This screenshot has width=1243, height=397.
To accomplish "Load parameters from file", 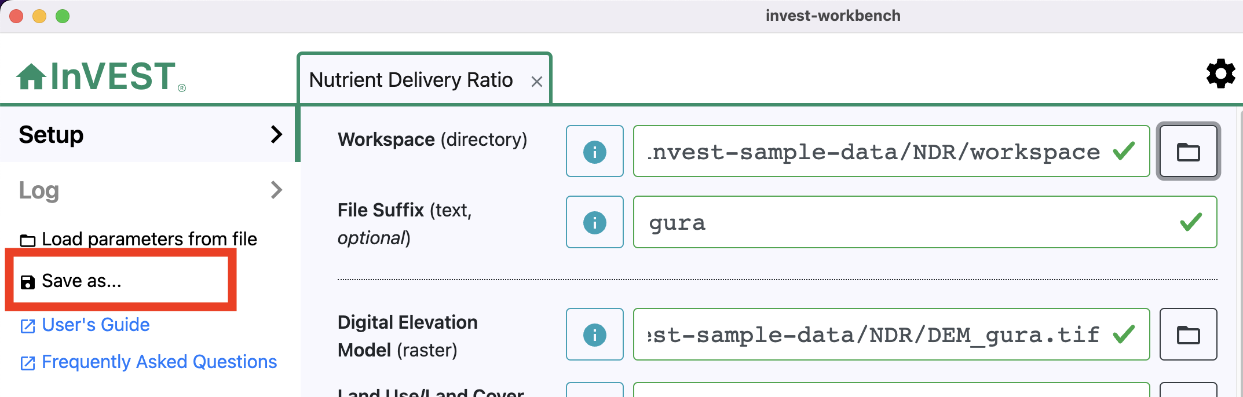I will click(138, 239).
